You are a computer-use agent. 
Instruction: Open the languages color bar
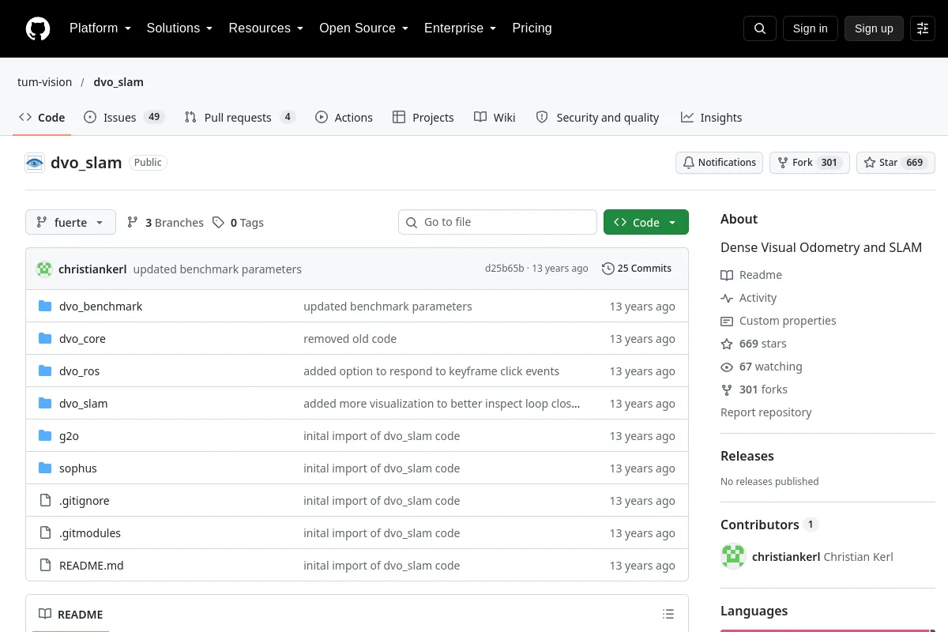point(828,630)
